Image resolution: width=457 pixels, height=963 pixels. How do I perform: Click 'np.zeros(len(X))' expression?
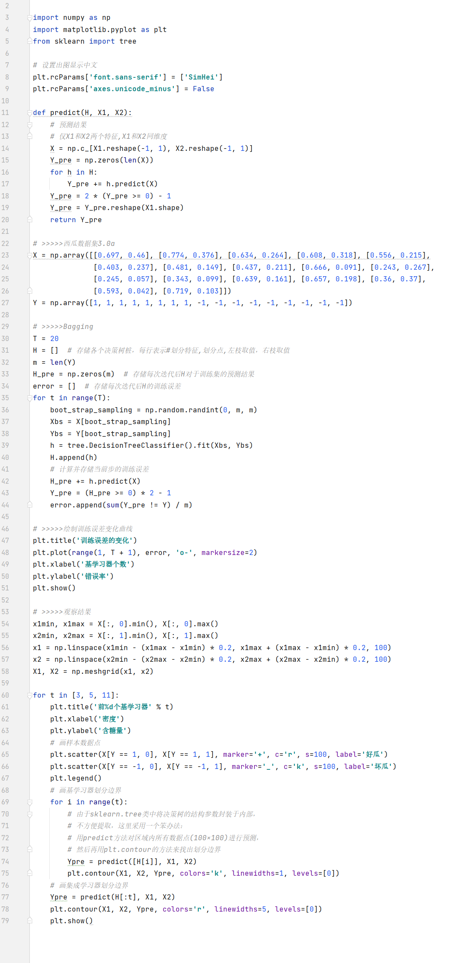tap(119, 160)
